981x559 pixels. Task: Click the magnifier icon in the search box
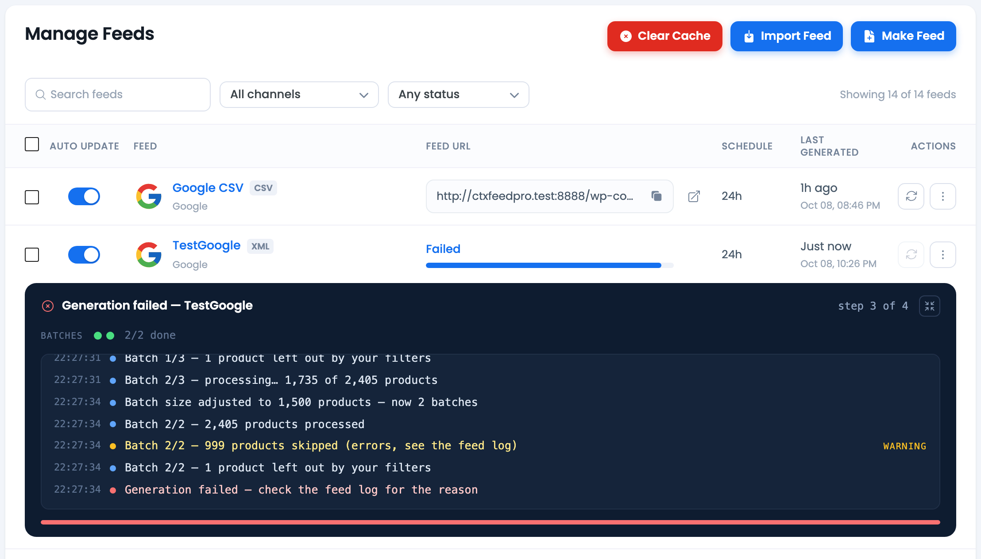[x=40, y=95]
